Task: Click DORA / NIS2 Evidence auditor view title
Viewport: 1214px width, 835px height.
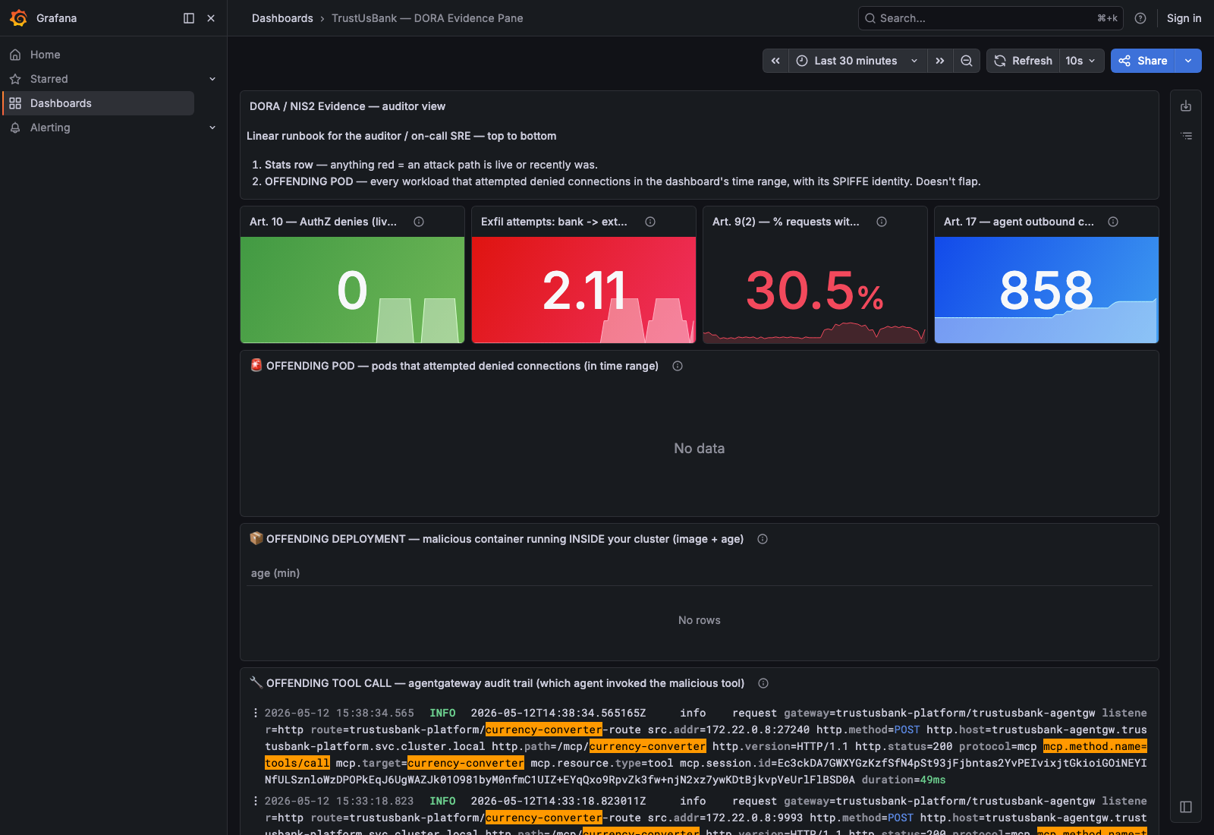Action: (348, 106)
